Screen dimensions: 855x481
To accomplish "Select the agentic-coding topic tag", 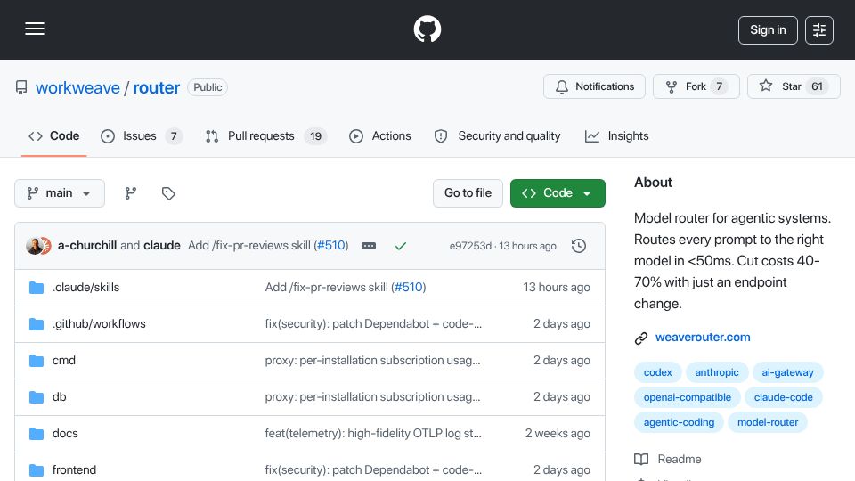I will (679, 422).
